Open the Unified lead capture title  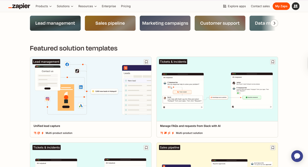click(x=47, y=126)
